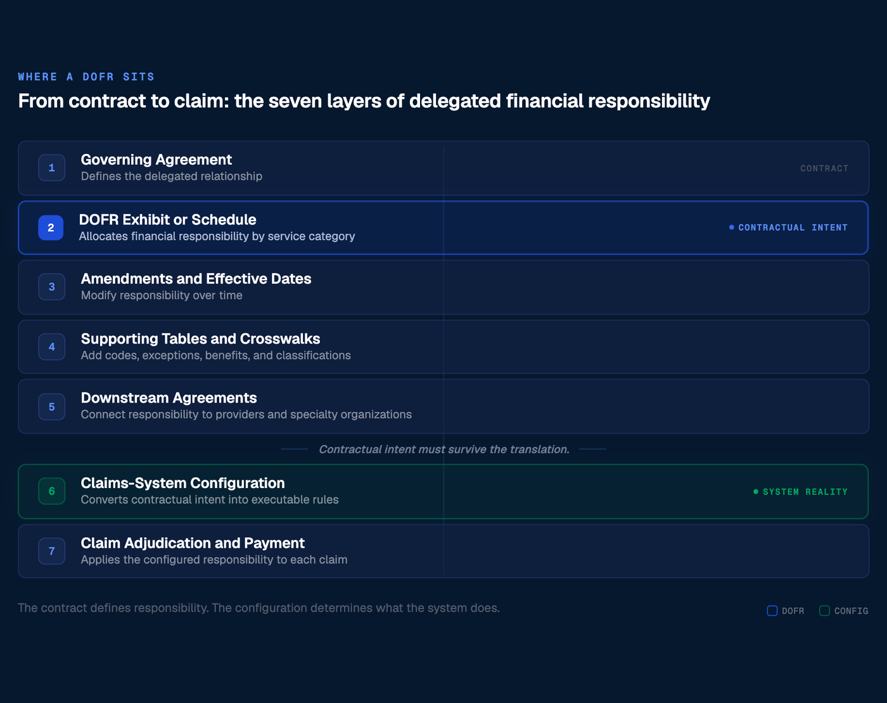Click the SYSTEM REALITY tag
This screenshot has height=703, width=887.
click(x=800, y=492)
